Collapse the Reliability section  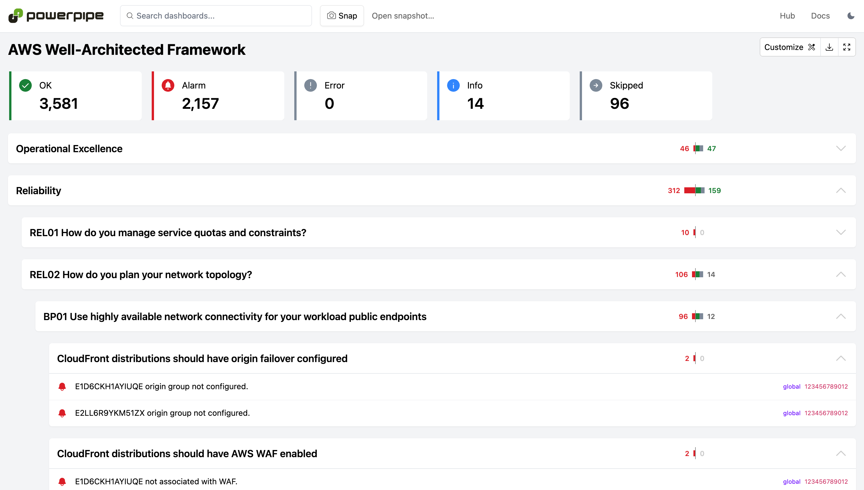(841, 190)
